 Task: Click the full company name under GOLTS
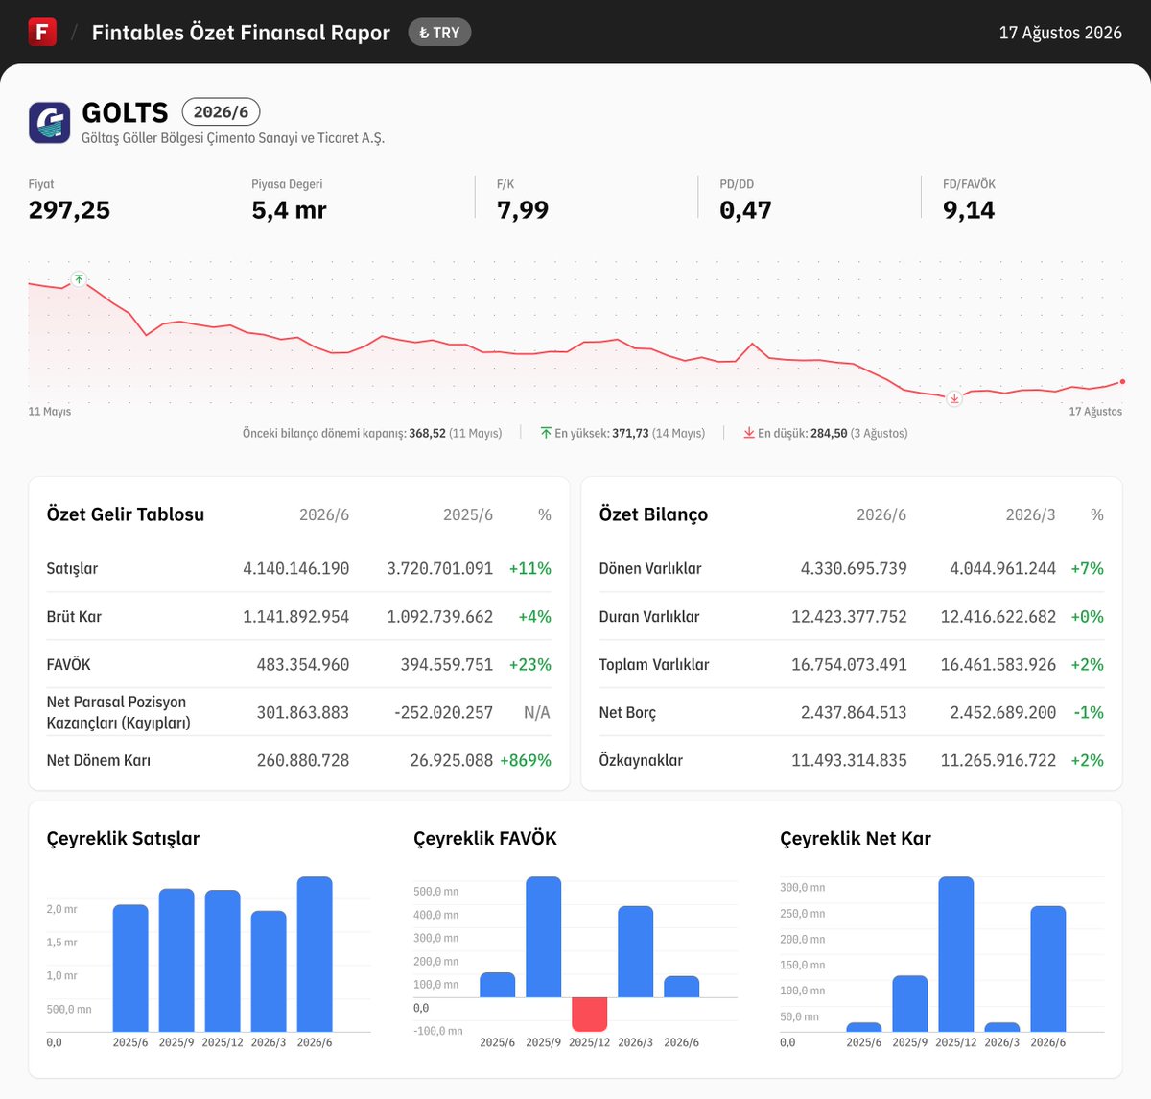point(233,138)
